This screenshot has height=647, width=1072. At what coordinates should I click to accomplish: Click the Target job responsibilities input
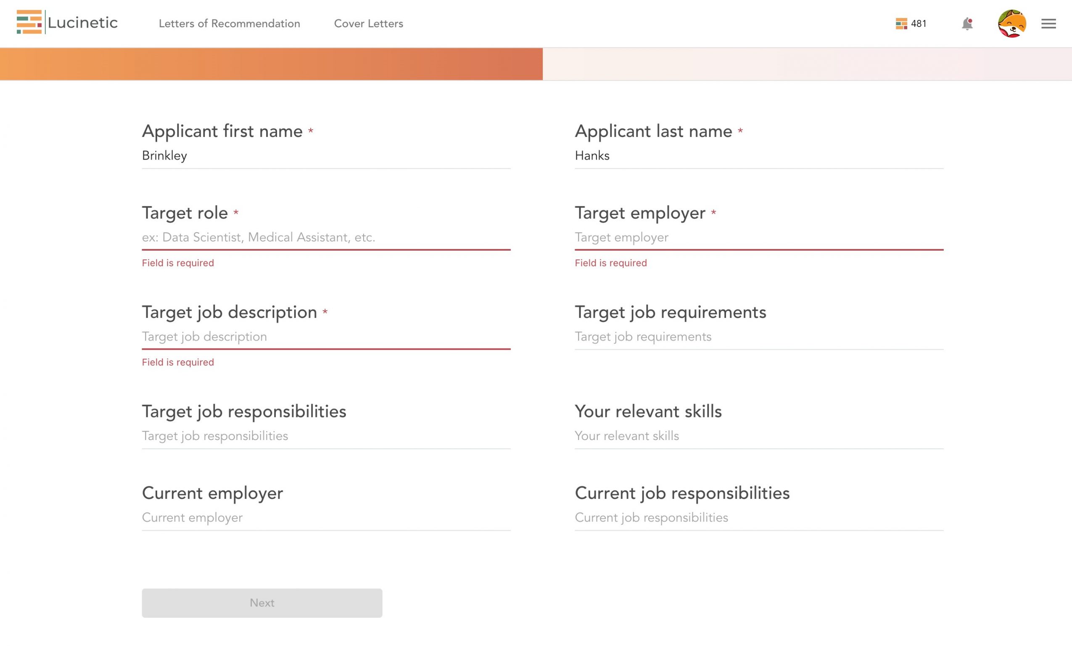326,436
